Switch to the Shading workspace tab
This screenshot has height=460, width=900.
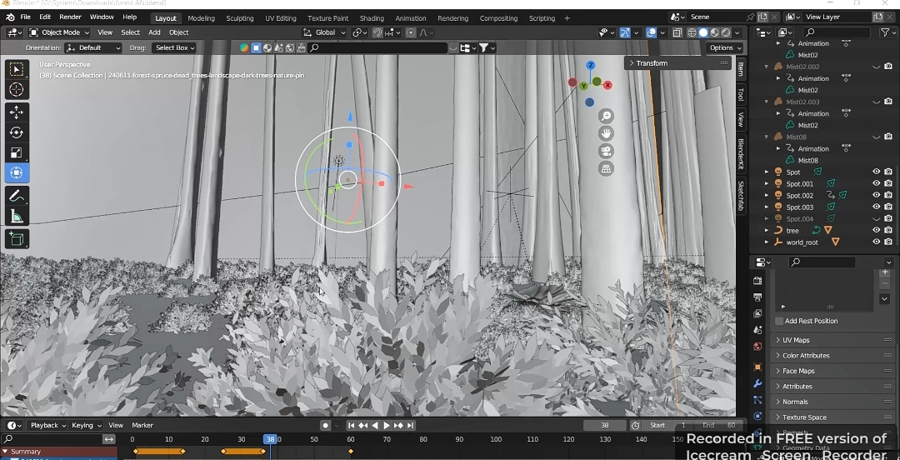pyautogui.click(x=372, y=17)
